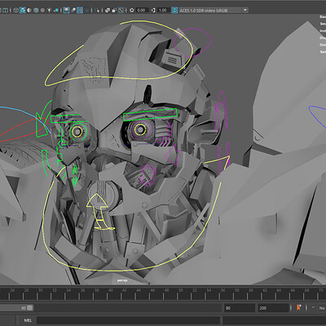The width and height of the screenshot is (326, 326).
Task: Click the orange character set icon
Action: point(299,307)
